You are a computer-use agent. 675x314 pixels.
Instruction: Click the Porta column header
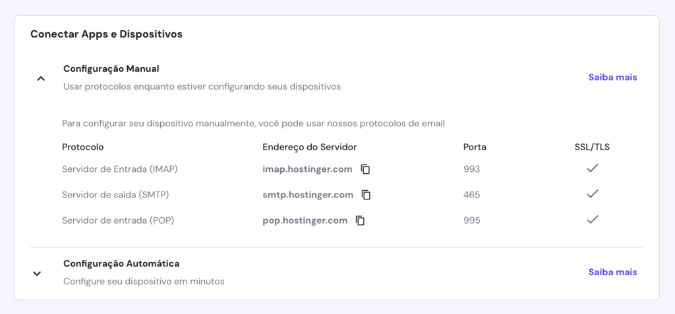(475, 147)
